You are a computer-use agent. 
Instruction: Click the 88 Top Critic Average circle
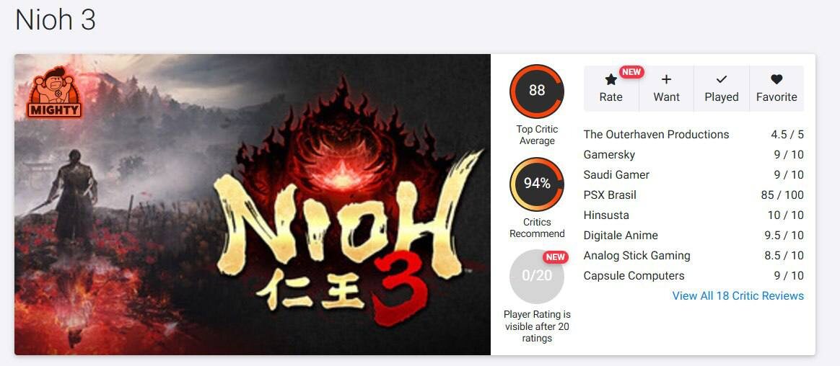coord(537,91)
